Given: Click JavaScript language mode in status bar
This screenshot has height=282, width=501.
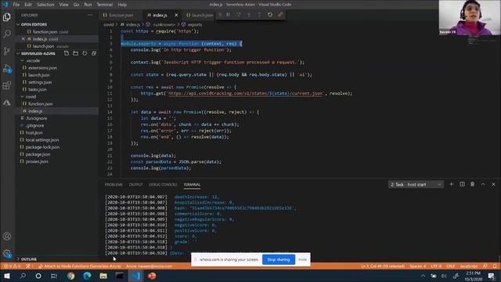Looking at the screenshot, I should tap(468, 266).
